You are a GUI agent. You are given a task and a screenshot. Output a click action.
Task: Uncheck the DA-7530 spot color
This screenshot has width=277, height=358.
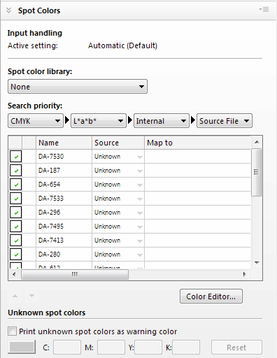[15, 157]
